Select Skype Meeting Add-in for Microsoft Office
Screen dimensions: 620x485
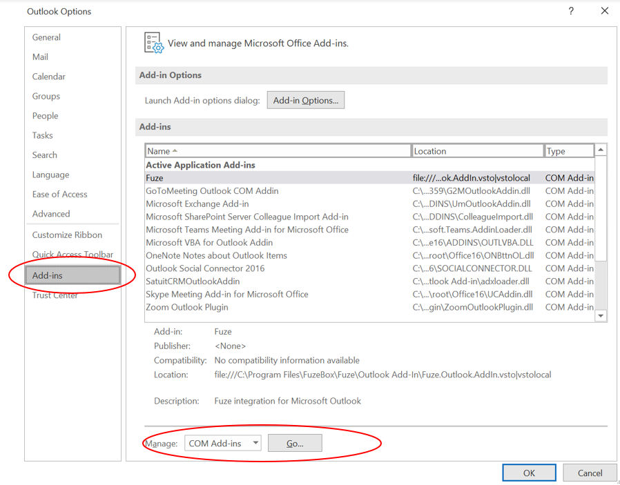(369, 294)
